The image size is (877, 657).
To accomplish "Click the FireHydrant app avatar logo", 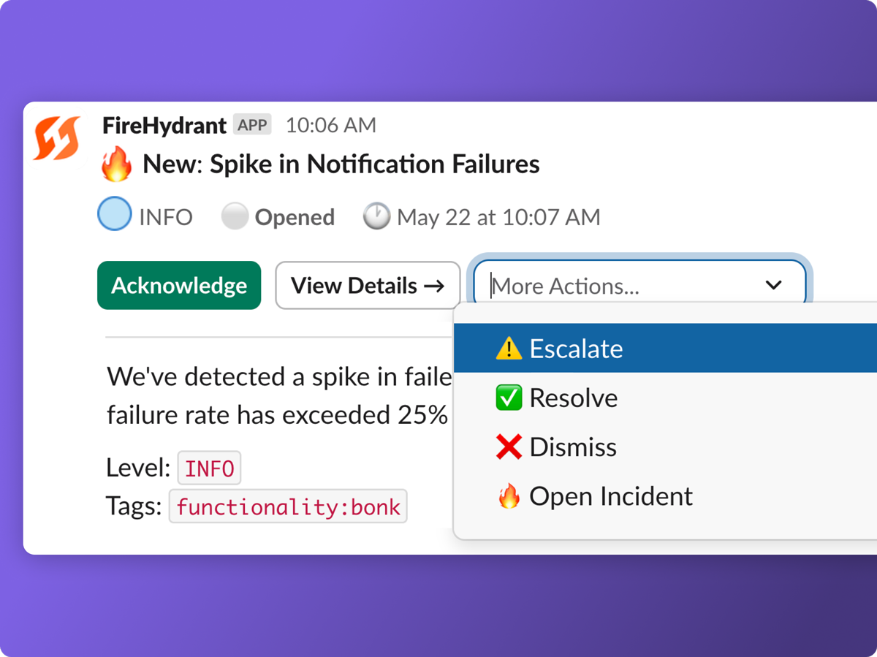I will click(57, 138).
